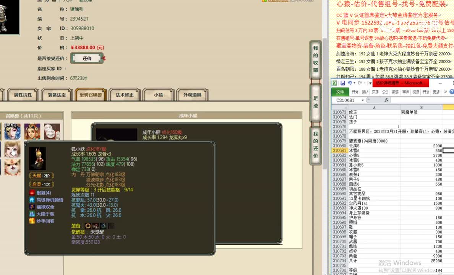The image size is (454, 275).
Task: Click the Excel cell with value 25280
Action: pyautogui.click(x=421, y=260)
